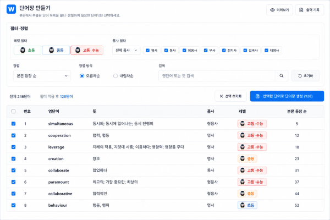Click the 미리보기 preview button
The width and height of the screenshot is (330, 220).
click(279, 10)
